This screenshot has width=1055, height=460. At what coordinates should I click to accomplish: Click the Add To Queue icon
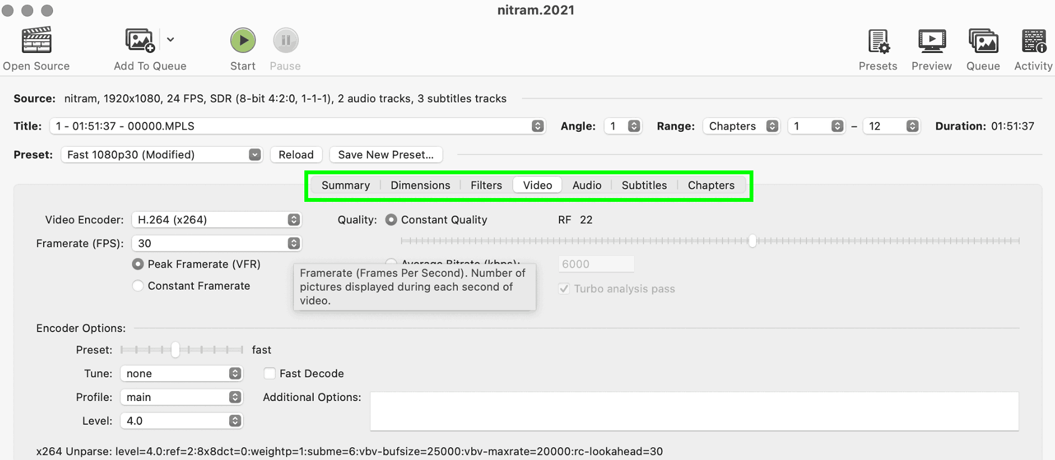click(x=139, y=40)
